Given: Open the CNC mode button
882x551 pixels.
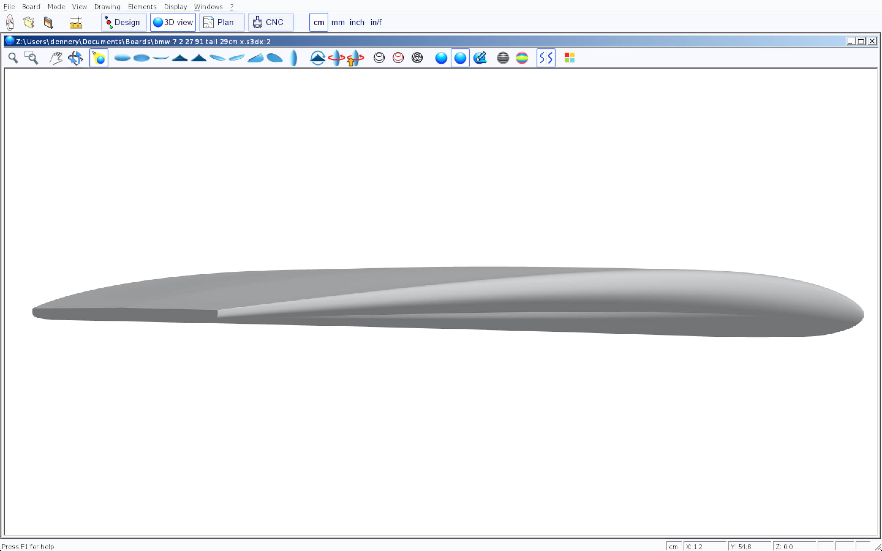Looking at the screenshot, I should point(270,23).
